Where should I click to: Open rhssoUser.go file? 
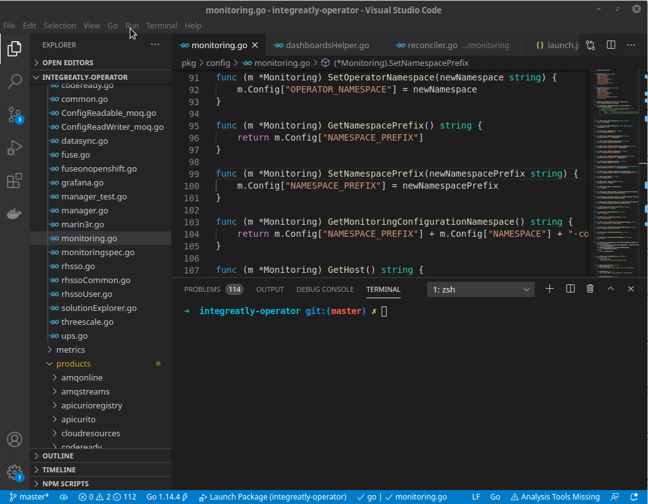(x=101, y=294)
